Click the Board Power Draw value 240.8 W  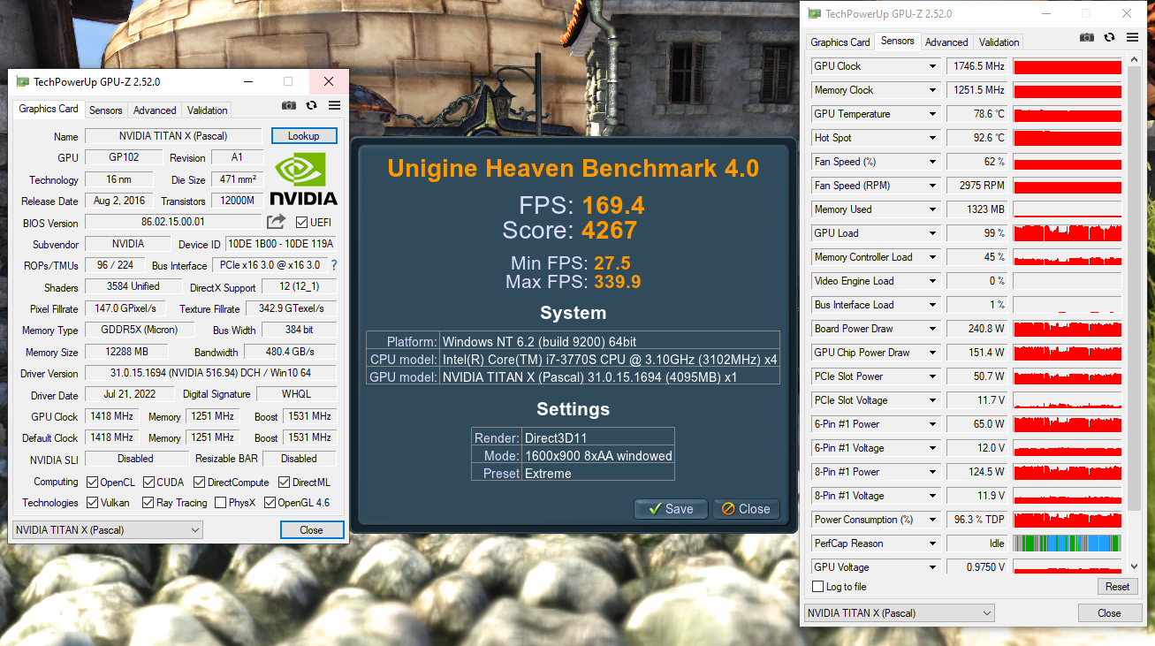click(x=977, y=329)
